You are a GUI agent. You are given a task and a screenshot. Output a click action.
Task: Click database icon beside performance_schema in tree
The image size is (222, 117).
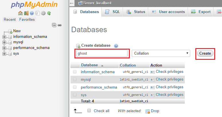pos(10,48)
